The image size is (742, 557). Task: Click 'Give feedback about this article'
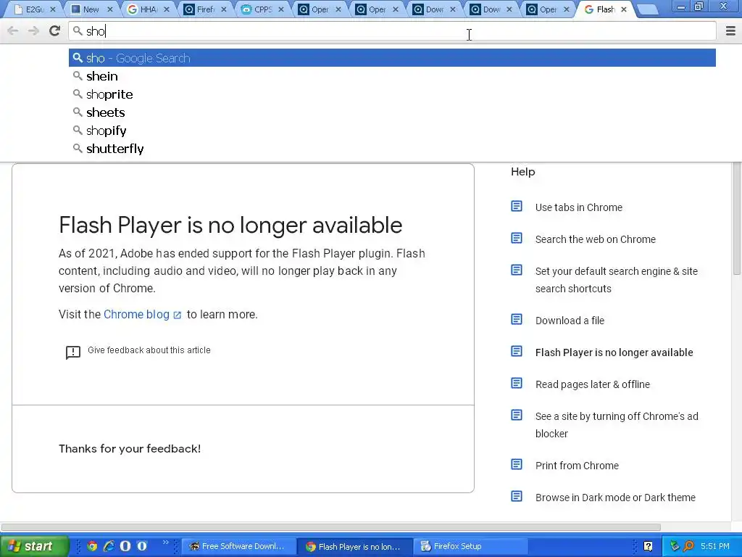[149, 350]
